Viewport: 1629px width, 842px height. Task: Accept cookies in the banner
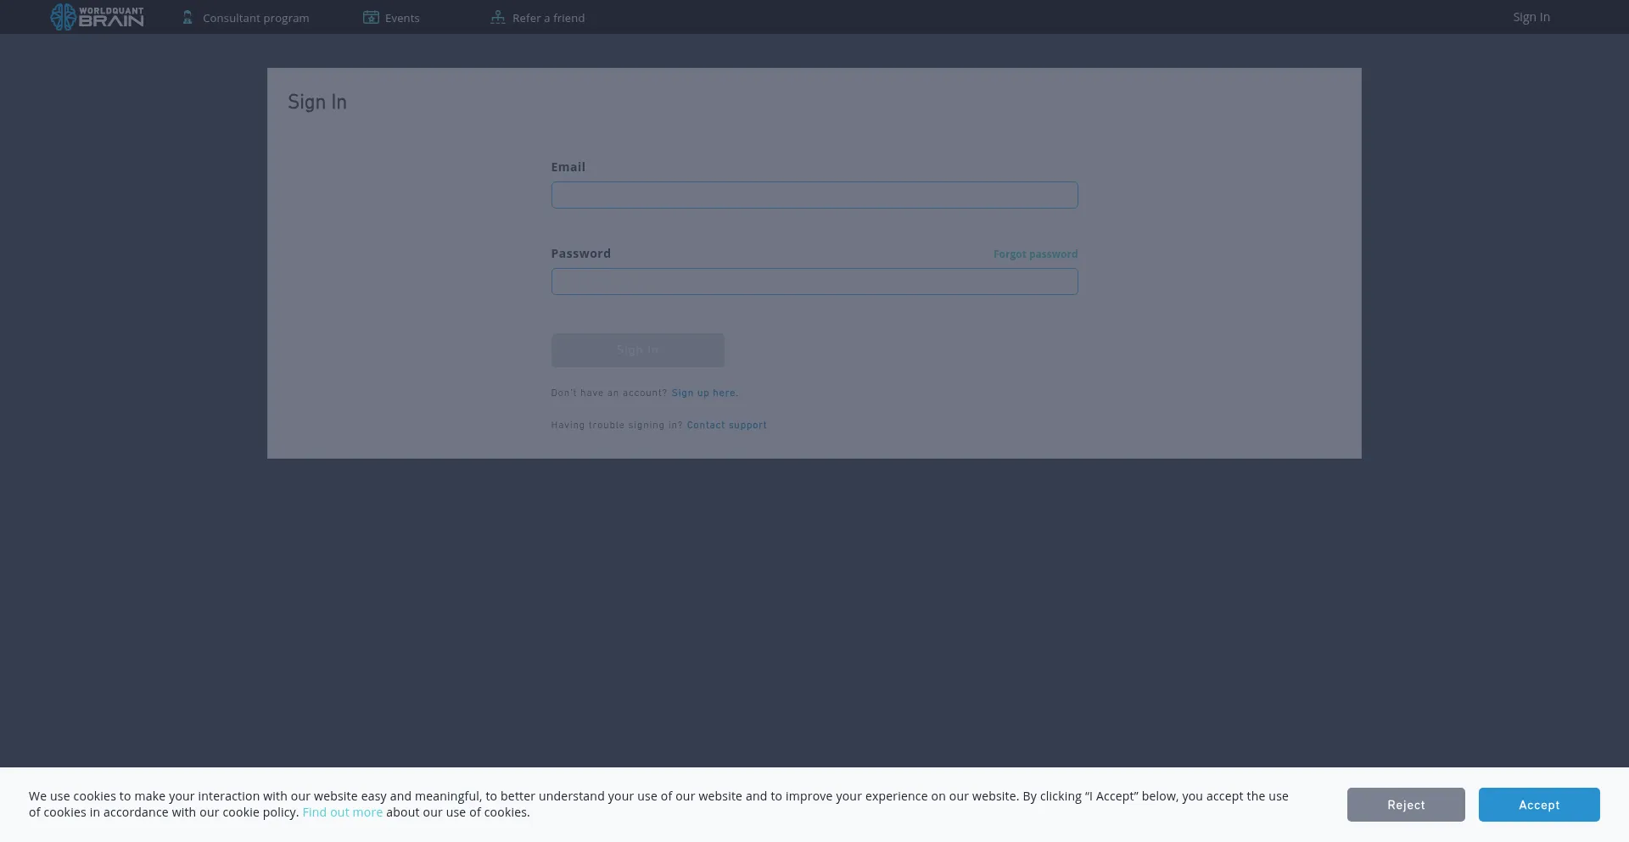(x=1539, y=805)
